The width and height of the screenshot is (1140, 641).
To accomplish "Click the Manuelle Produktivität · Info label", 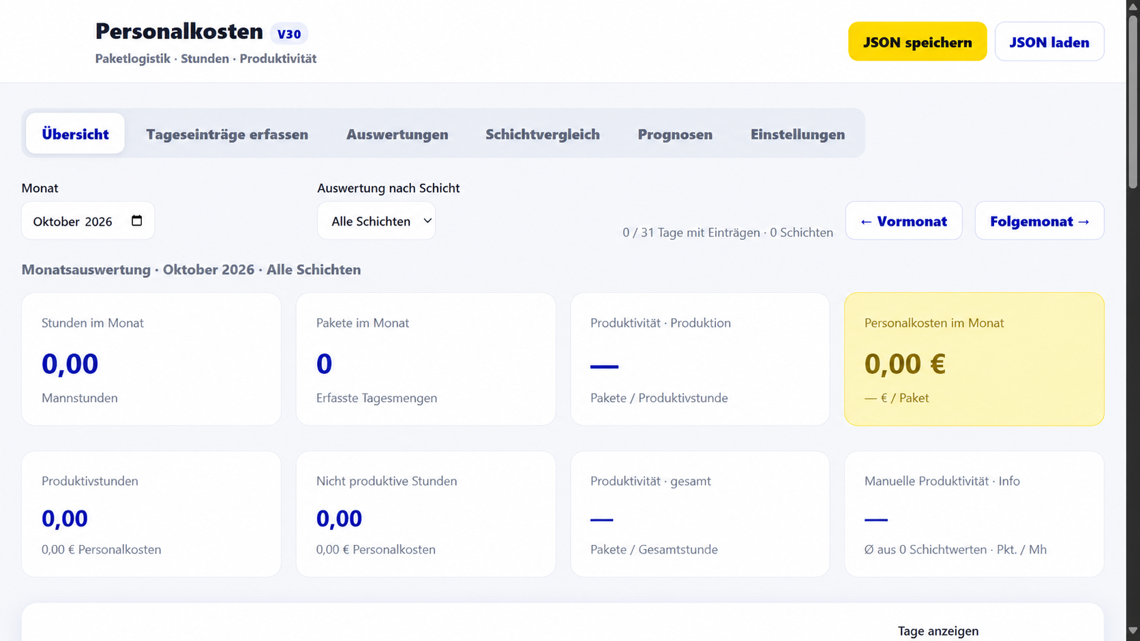I will coord(942,481).
